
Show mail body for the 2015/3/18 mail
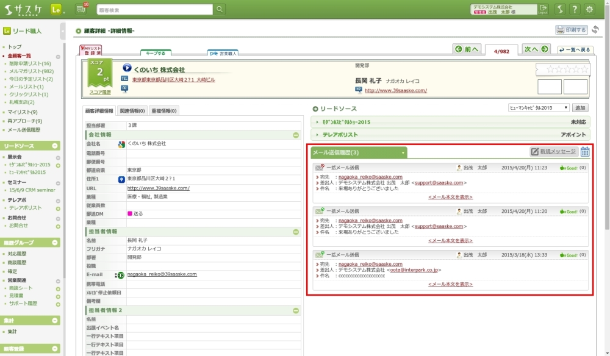coord(450,284)
